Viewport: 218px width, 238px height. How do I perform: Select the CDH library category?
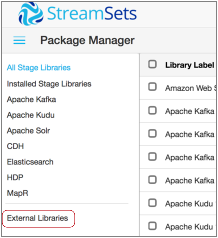[x=15, y=146]
